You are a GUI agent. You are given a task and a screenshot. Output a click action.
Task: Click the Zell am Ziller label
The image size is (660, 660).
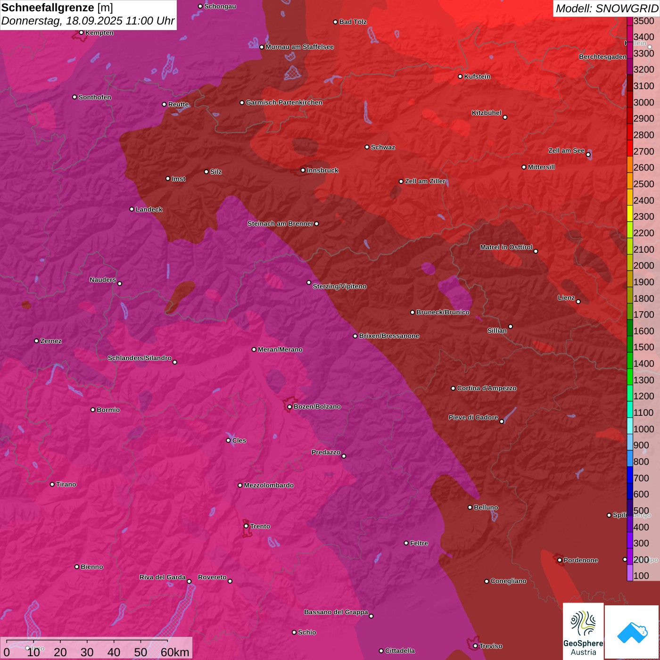[x=425, y=181]
